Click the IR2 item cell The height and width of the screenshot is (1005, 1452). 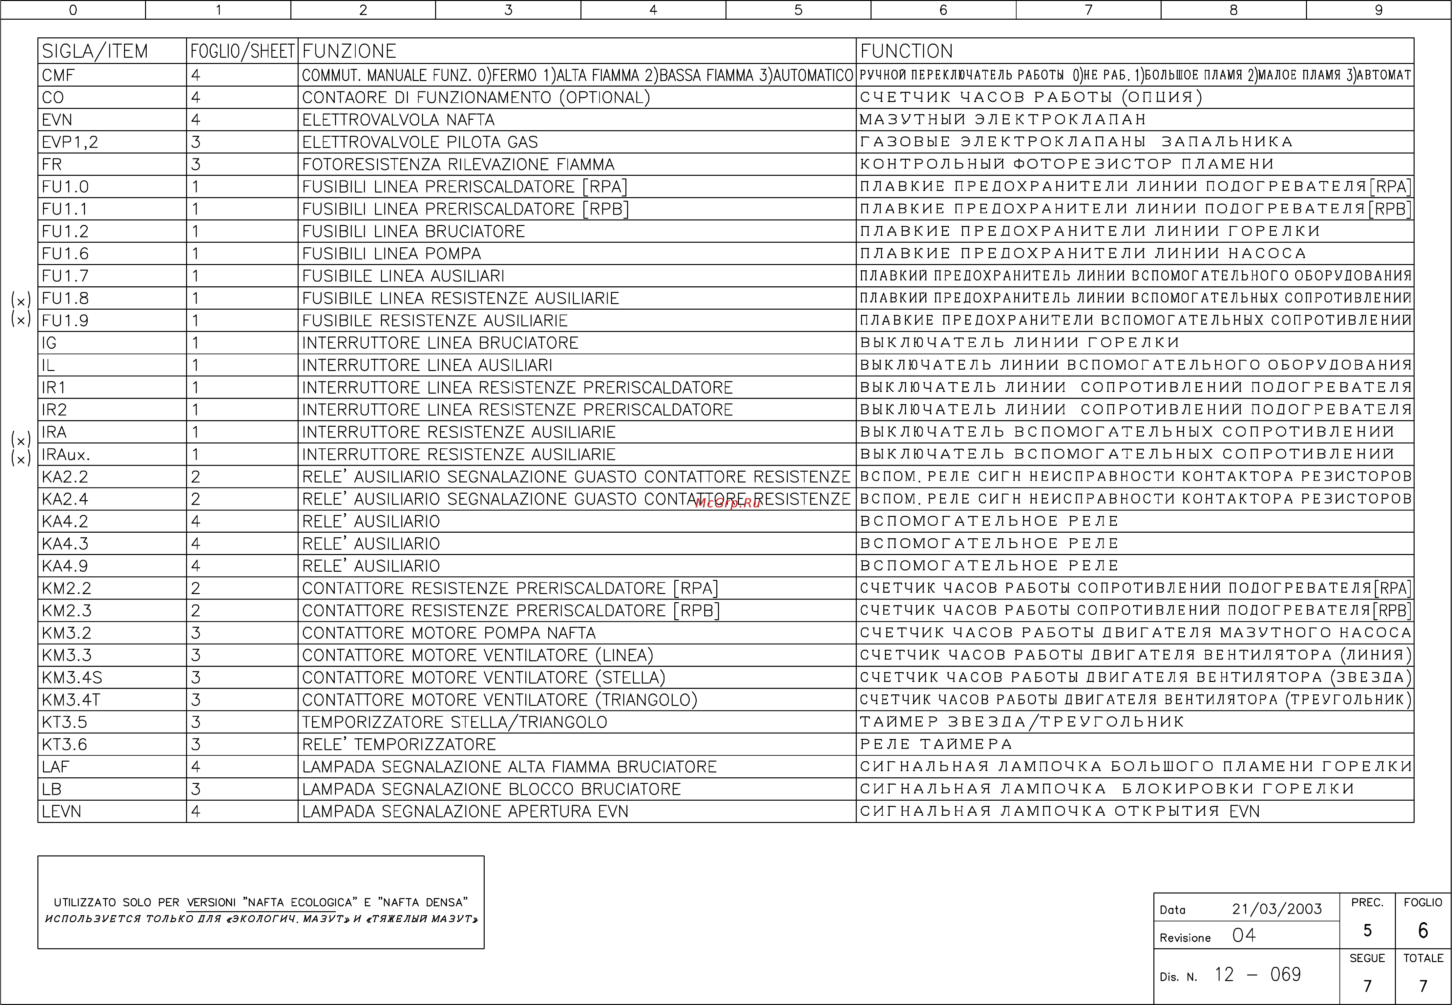coord(112,410)
